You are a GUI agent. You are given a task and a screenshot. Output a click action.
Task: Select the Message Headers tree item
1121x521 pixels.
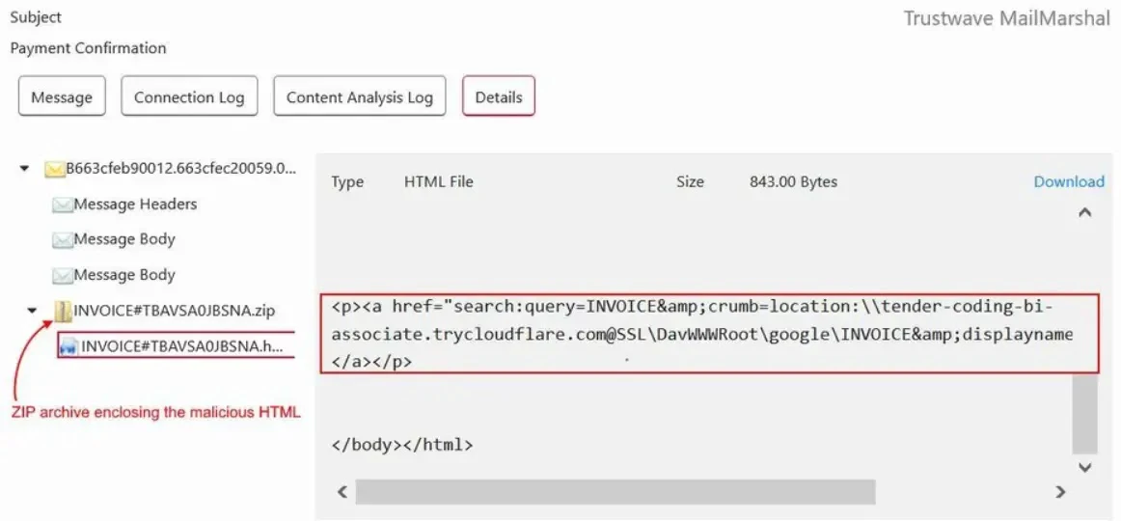pyautogui.click(x=135, y=205)
